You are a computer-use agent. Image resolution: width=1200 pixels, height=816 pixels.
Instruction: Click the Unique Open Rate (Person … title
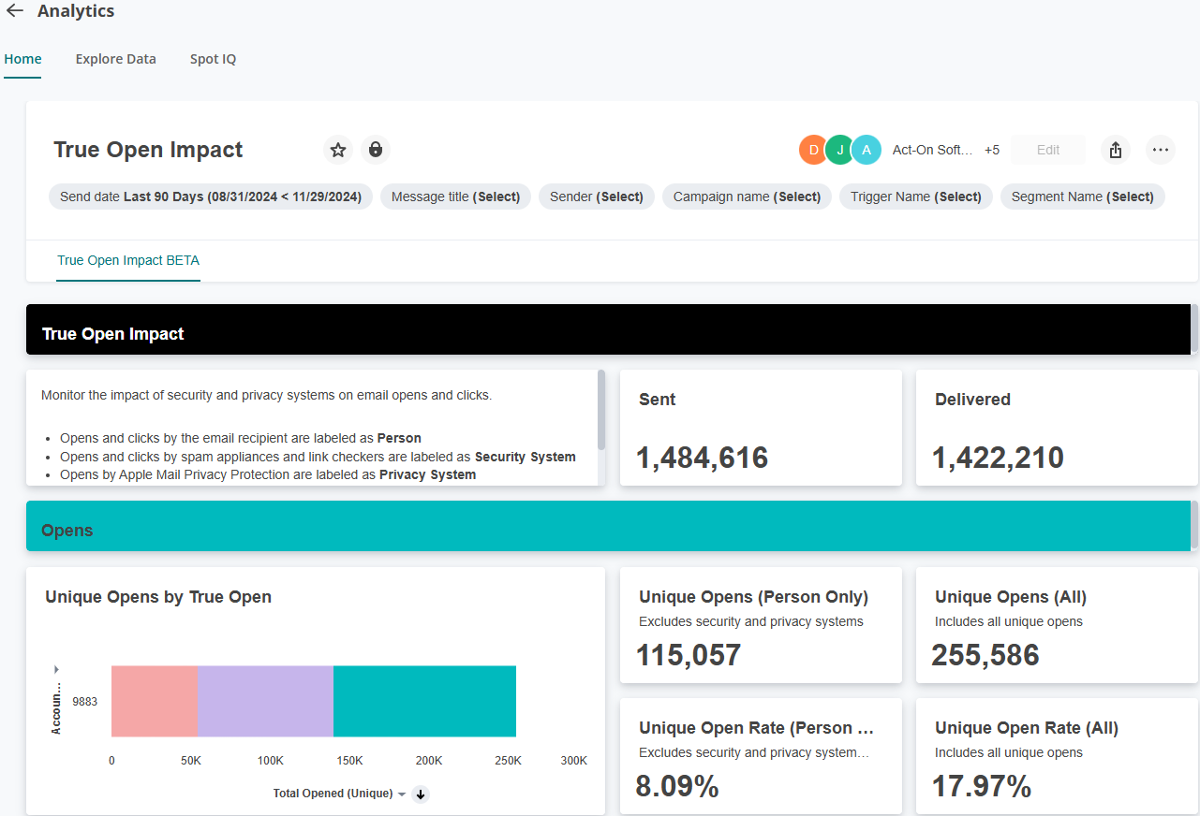pyautogui.click(x=756, y=728)
